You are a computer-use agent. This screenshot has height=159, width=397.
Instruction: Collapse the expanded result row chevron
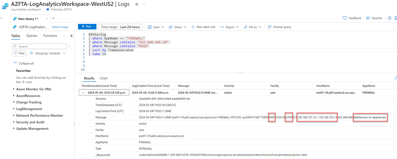83,93
